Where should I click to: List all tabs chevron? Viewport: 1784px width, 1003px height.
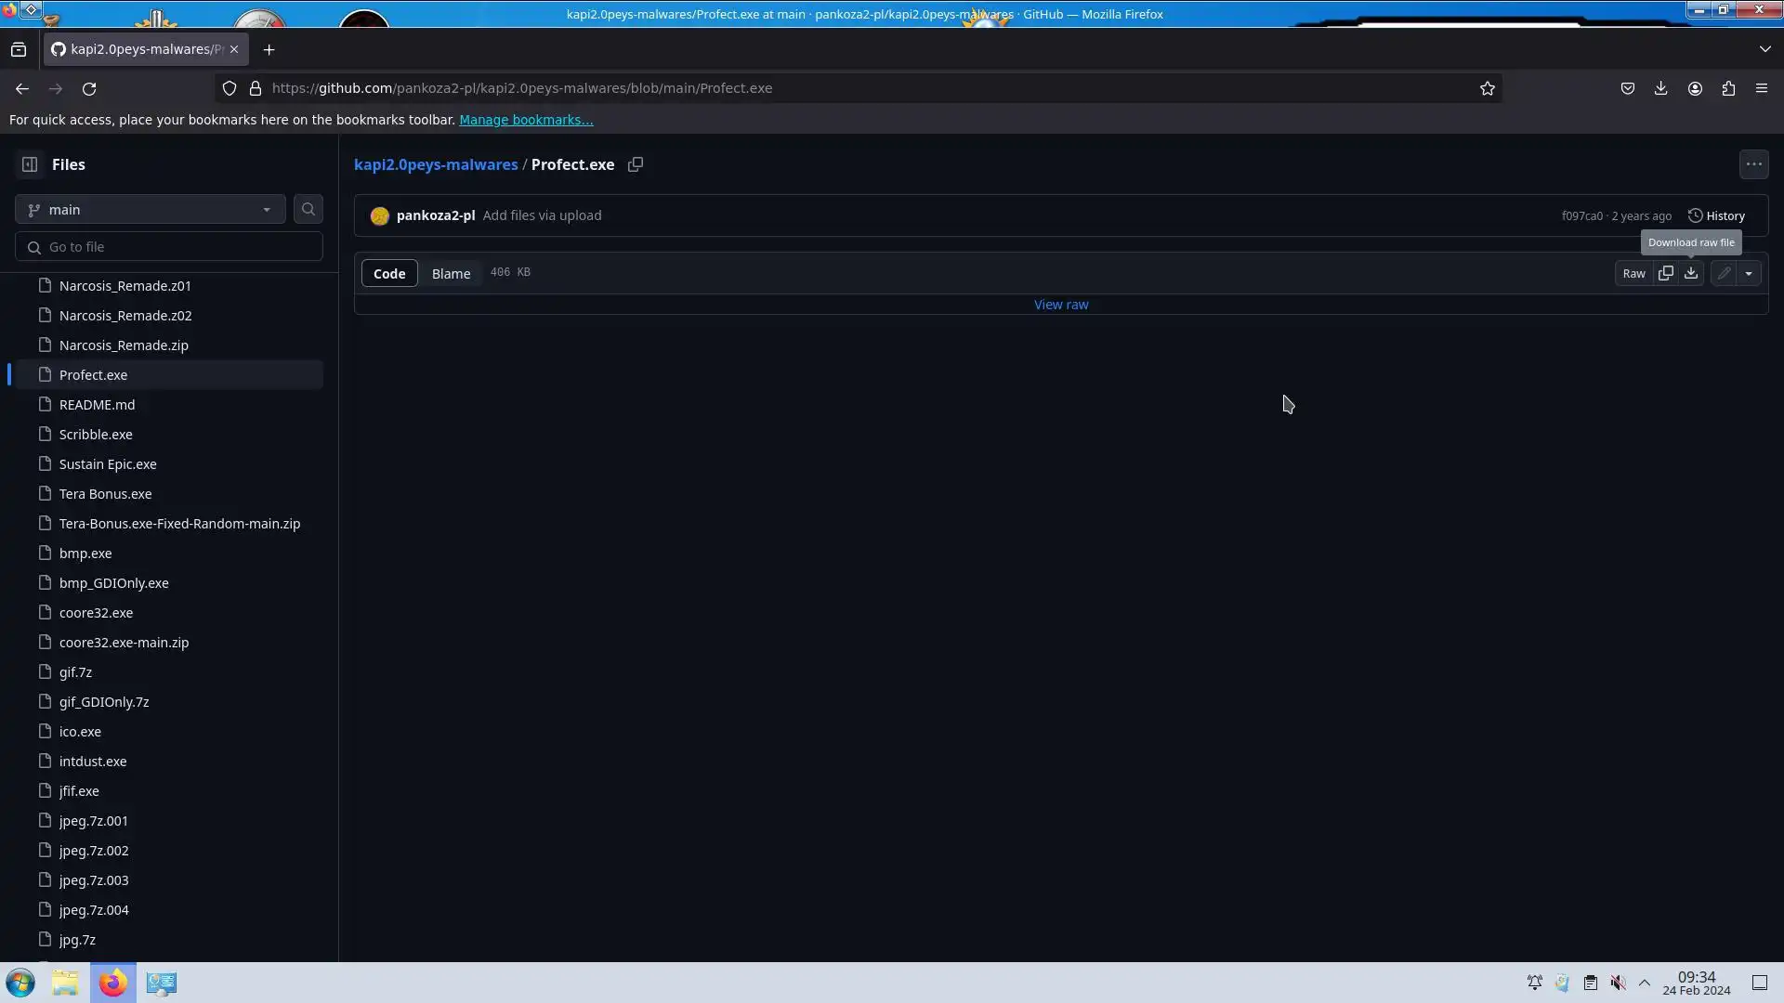tap(1764, 49)
